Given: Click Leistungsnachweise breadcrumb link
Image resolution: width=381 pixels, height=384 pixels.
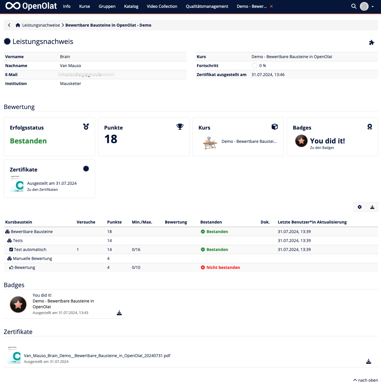Looking at the screenshot, I should [41, 25].
